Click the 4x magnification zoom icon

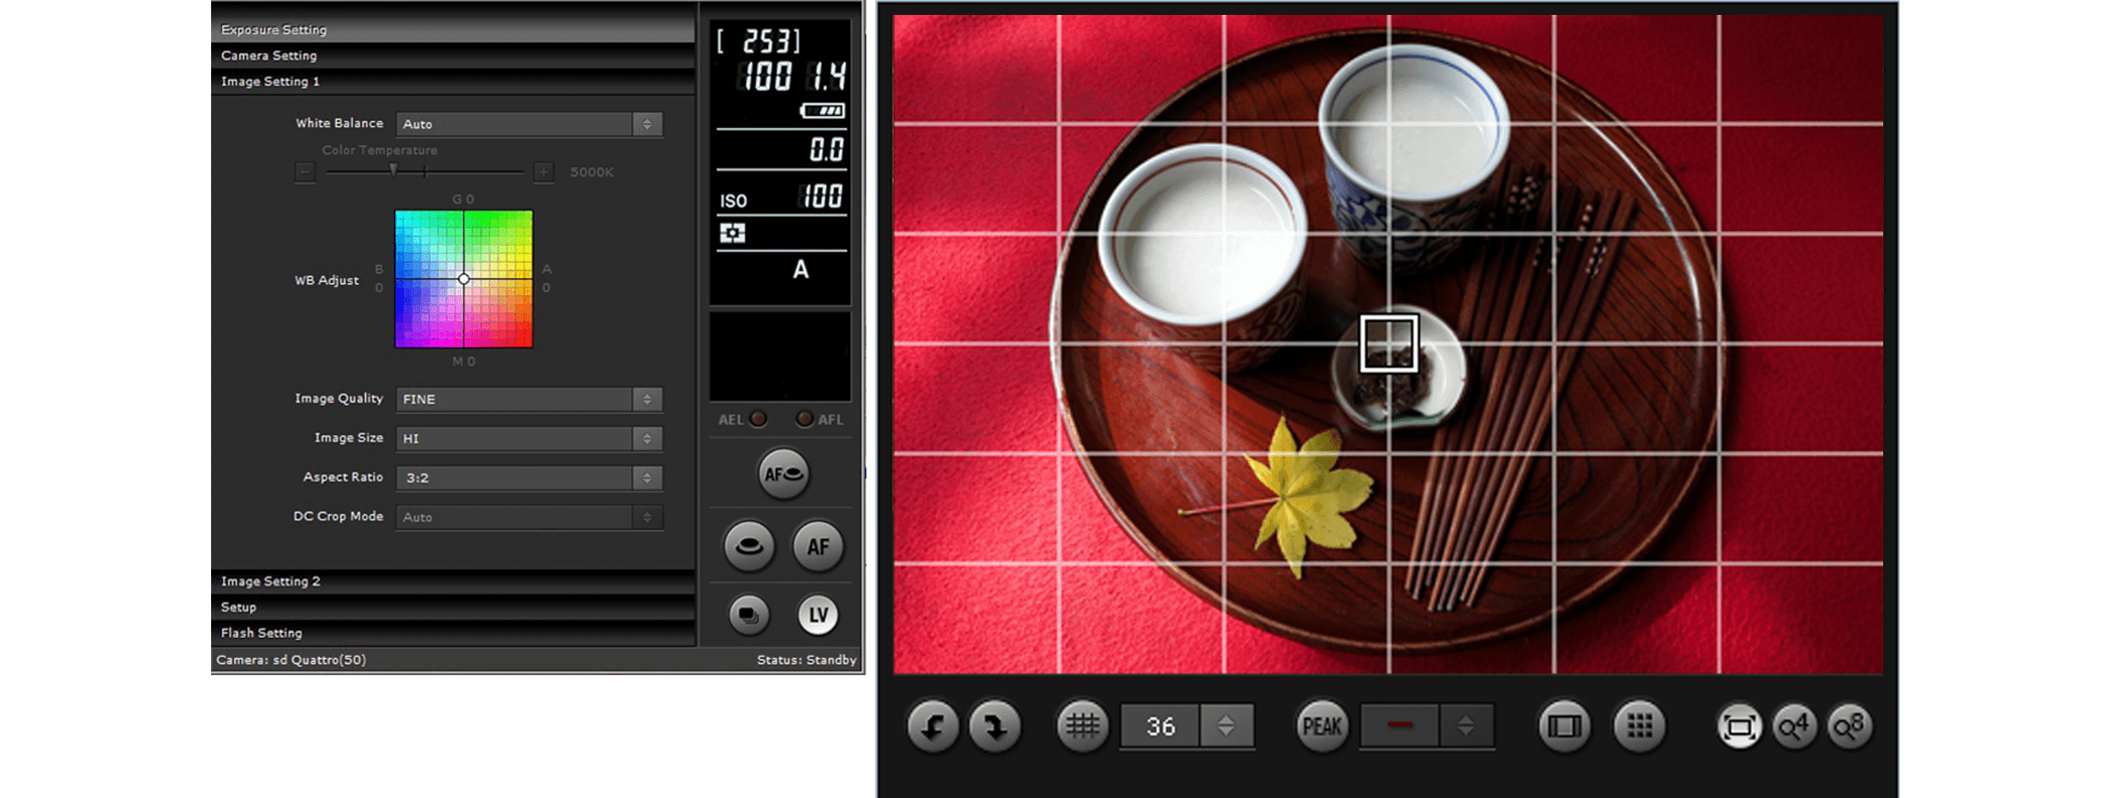coord(1794,727)
